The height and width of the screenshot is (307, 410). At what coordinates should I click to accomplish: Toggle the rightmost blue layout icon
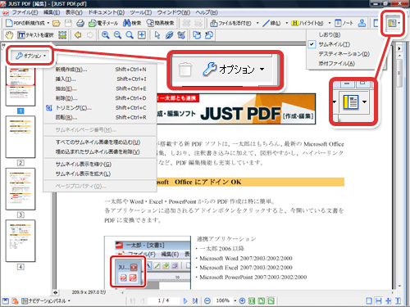[399, 300]
